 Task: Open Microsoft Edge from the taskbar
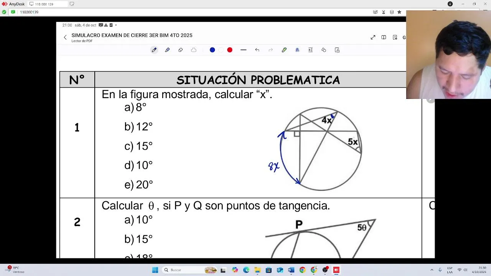(x=246, y=270)
